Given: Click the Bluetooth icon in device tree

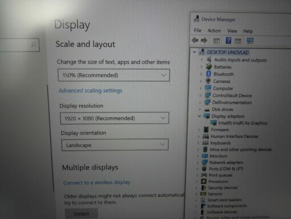Looking at the screenshot, I should (209, 74).
